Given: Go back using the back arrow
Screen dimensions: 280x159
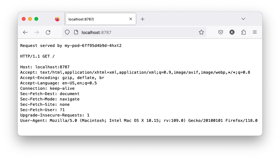Looking at the screenshot, I should coord(25,32).
